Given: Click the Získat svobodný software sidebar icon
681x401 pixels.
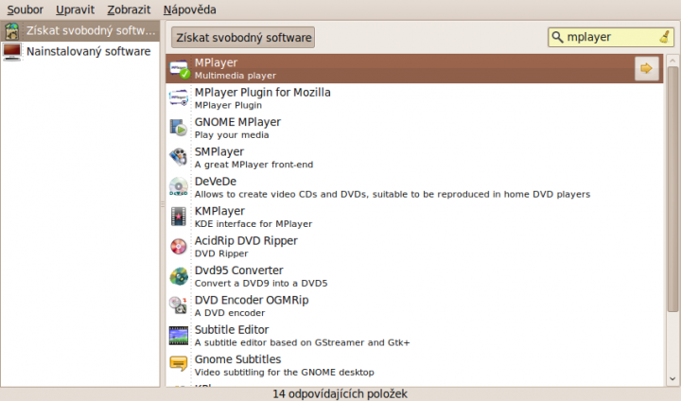Looking at the screenshot, I should 11,31.
